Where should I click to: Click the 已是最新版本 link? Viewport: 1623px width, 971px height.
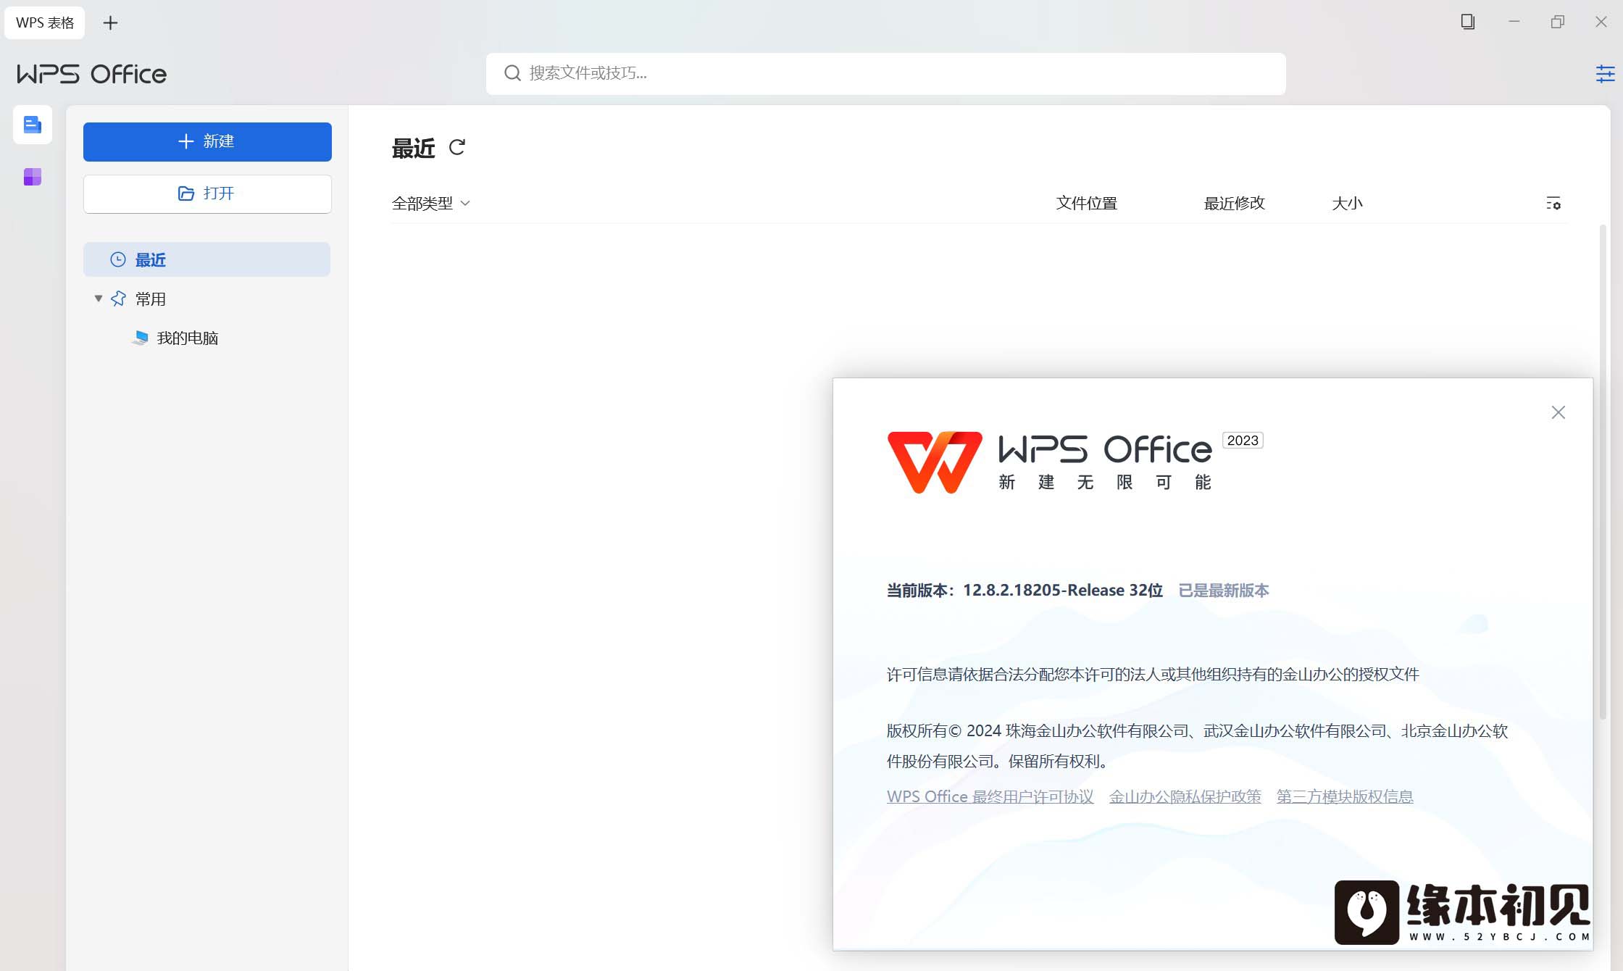tap(1224, 591)
